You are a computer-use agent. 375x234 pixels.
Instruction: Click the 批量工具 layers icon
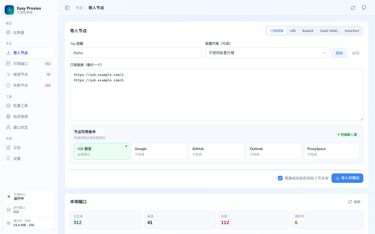pos(8,106)
